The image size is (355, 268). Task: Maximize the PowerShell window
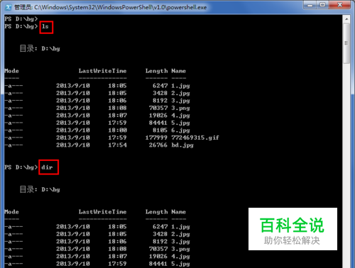point(322,5)
